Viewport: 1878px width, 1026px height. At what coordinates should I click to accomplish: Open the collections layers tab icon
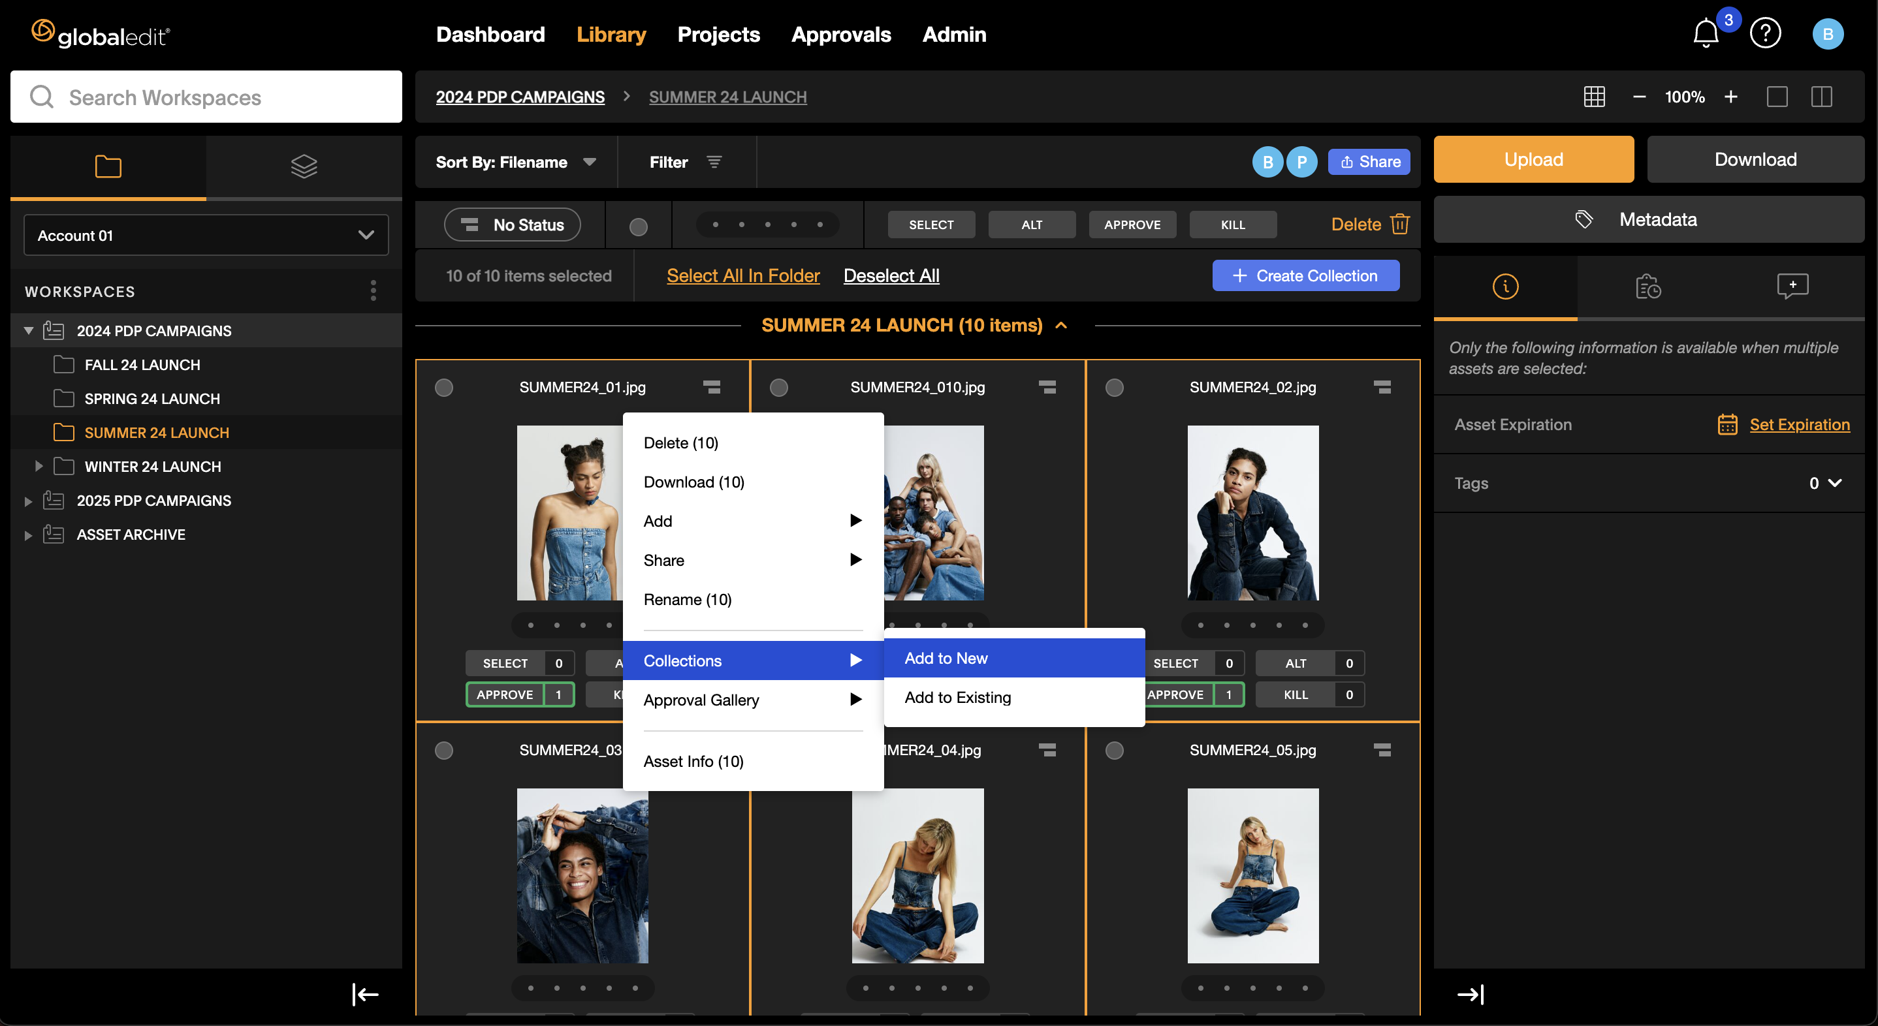point(304,167)
